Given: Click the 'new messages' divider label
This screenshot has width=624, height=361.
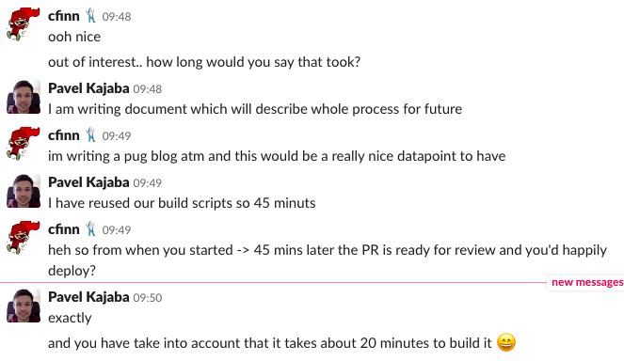Looking at the screenshot, I should click(587, 282).
